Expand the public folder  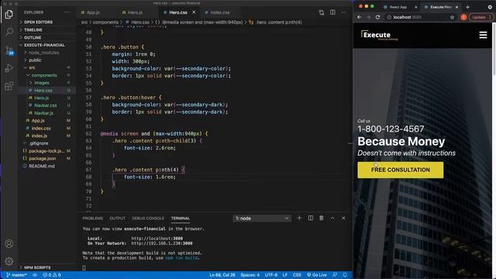click(x=35, y=60)
